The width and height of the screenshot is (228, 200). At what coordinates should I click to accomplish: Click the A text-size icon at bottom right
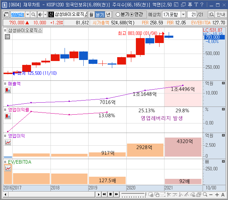[x=223, y=195]
